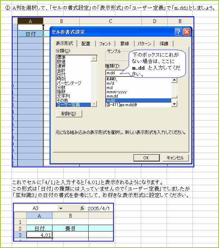Select column D header in the top sheet
Image resolution: width=219 pixels, height=248 pixels.
[x=155, y=21]
